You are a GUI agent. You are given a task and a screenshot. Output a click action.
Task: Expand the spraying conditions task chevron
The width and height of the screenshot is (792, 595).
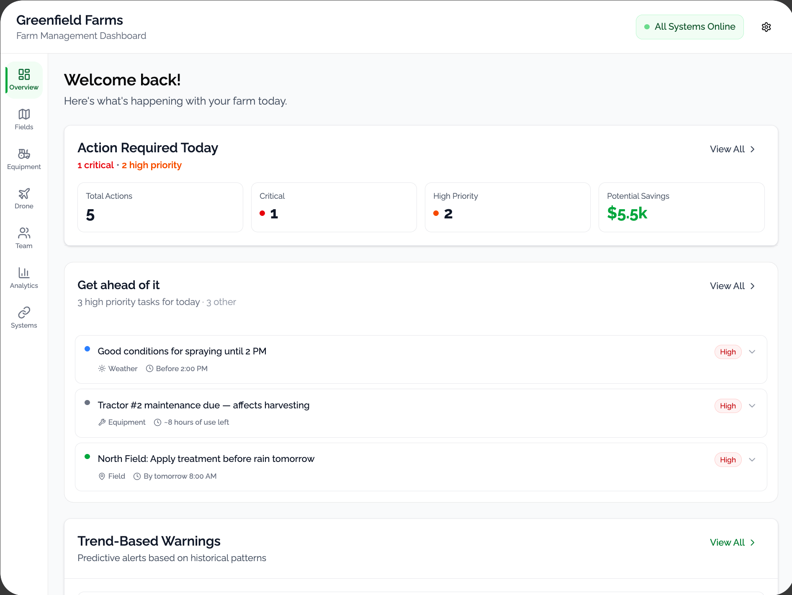[752, 352]
